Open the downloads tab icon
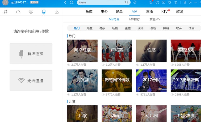This screenshot has width=201, height=122. [57, 12]
